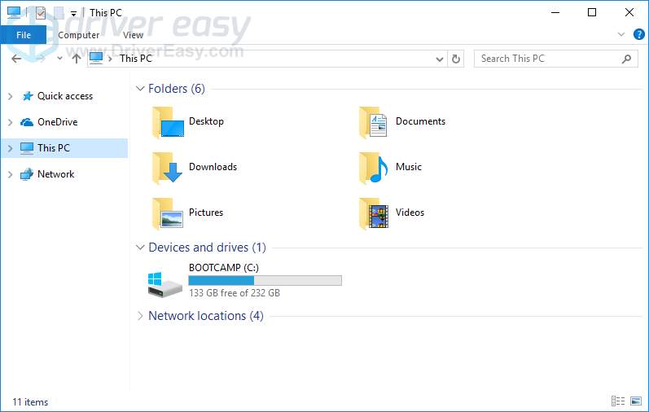
Task: Open the address bar history dropdown
Action: pos(440,59)
